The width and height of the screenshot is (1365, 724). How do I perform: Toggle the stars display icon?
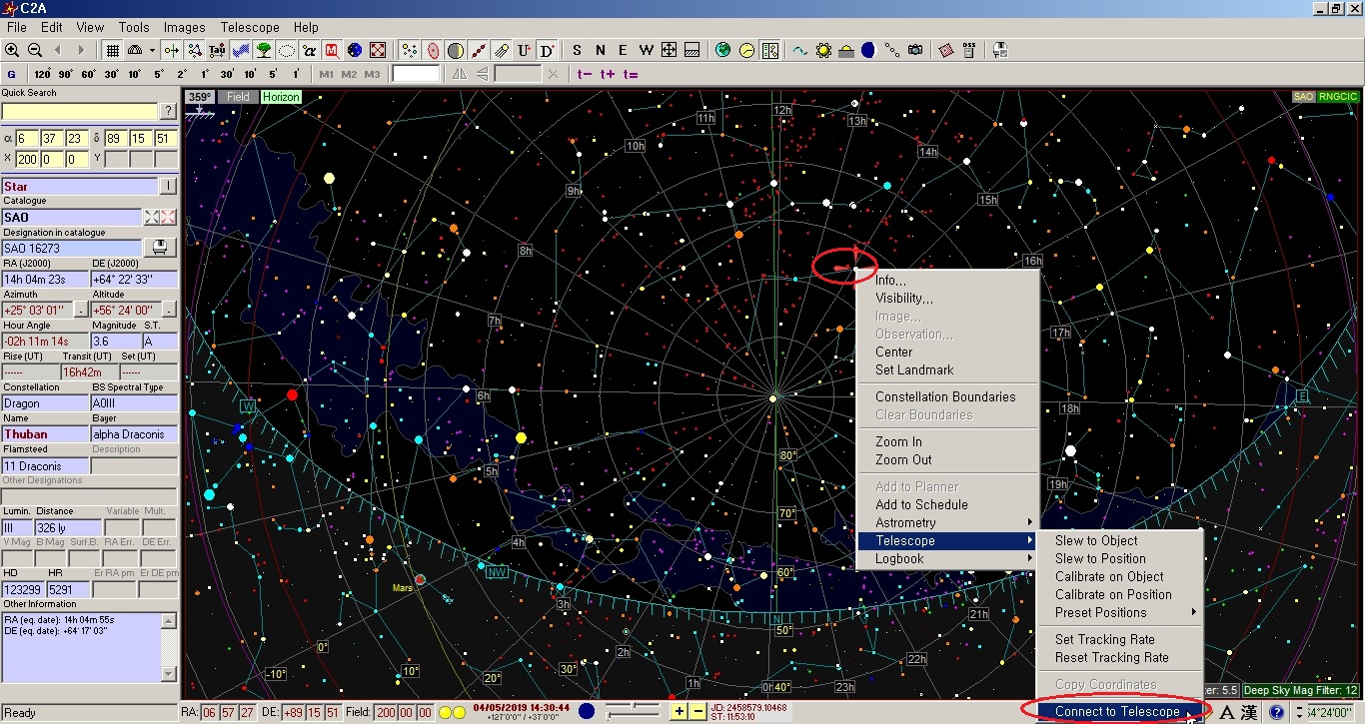click(410, 50)
